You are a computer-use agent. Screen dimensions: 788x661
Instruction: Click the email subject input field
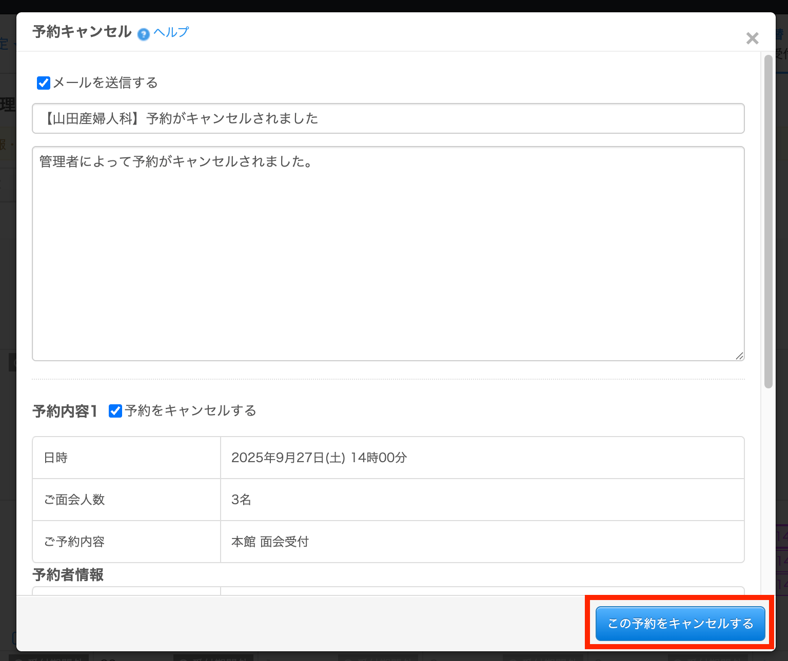tap(388, 118)
